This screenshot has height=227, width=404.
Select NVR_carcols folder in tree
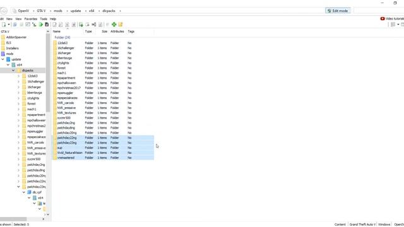coord(35,143)
